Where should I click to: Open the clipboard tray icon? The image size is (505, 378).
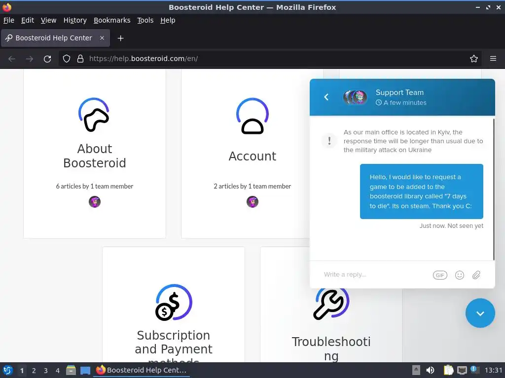pyautogui.click(x=448, y=370)
